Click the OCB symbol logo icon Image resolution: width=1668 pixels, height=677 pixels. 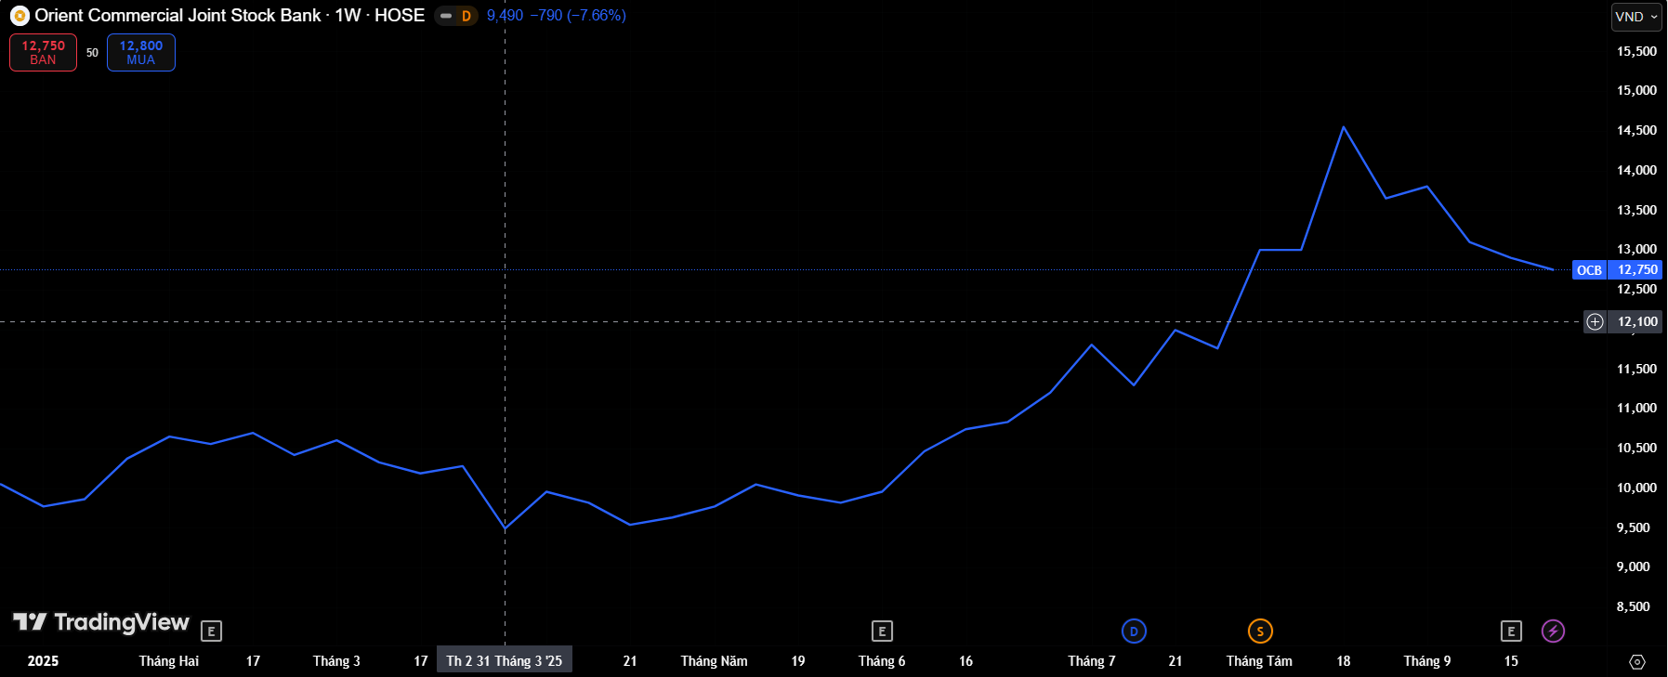click(20, 16)
